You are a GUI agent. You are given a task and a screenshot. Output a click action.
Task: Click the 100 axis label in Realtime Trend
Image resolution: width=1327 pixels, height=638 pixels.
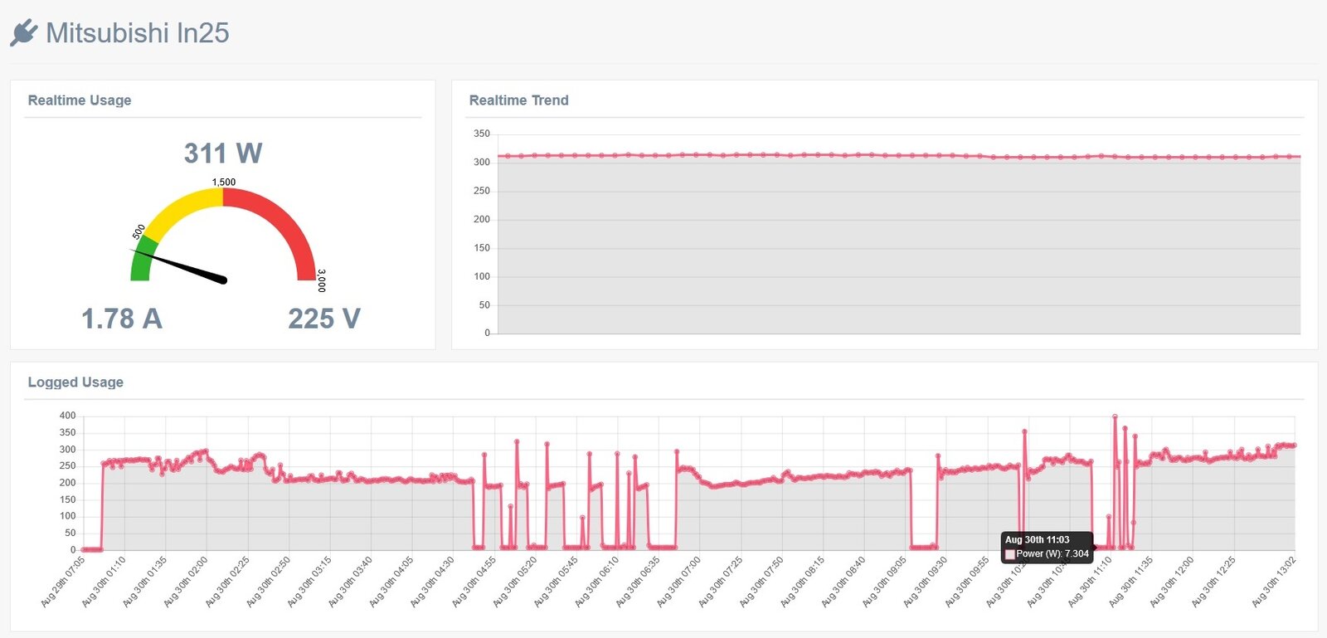point(482,276)
